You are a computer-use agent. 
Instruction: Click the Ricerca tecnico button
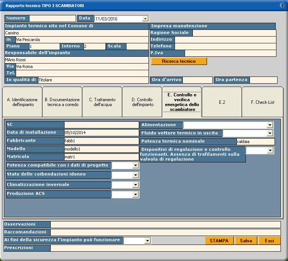click(x=179, y=61)
